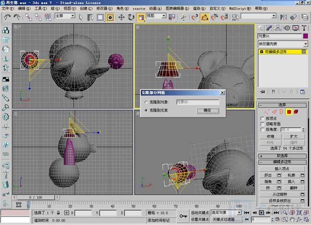Image resolution: width=311 pixels, height=225 pixels.
Task: Click the 按角度 value spinner arrows
Action: tap(303, 129)
